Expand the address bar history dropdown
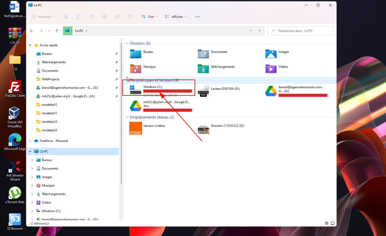Screen dimensions: 386x236 click(x=251, y=31)
